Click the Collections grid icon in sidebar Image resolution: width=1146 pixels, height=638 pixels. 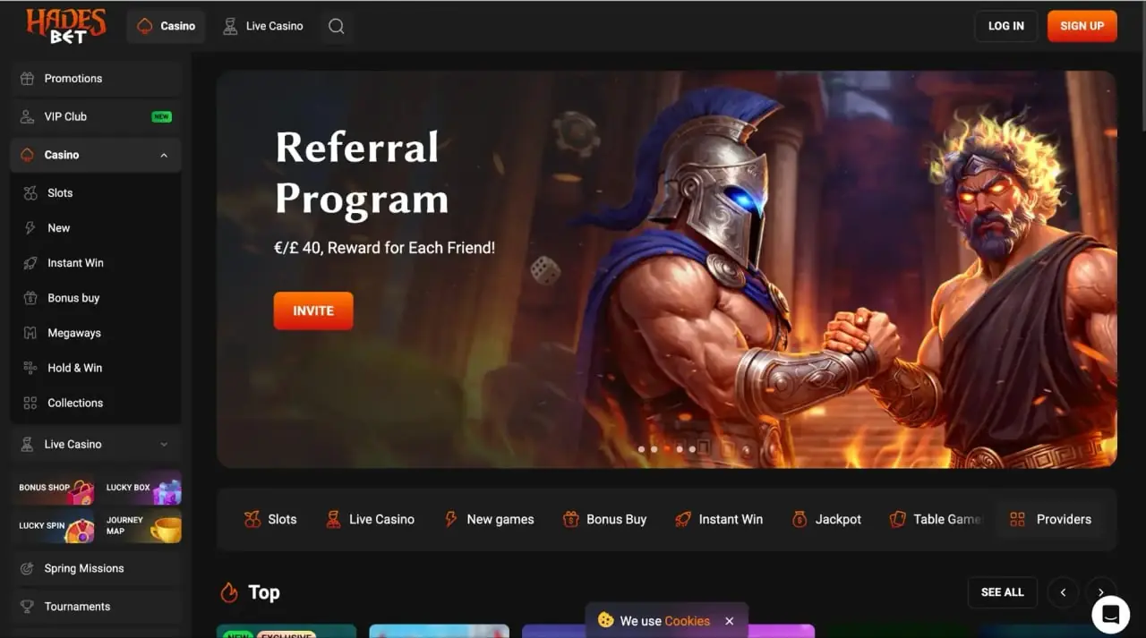point(30,403)
